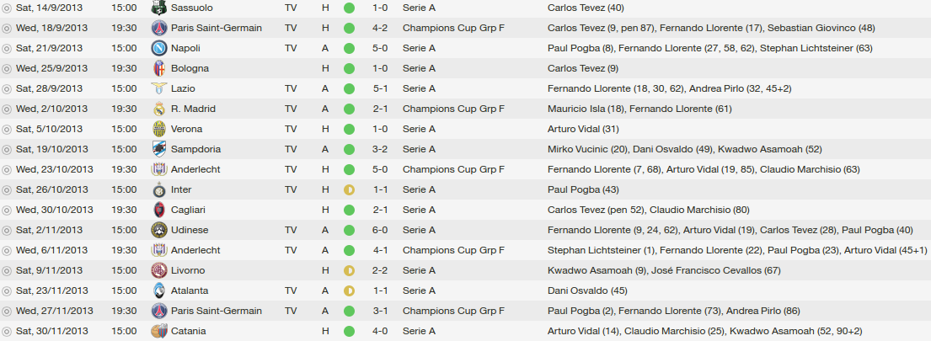The height and width of the screenshot is (341, 931).
Task: Click the Sassuolo club badge
Action: click(158, 8)
